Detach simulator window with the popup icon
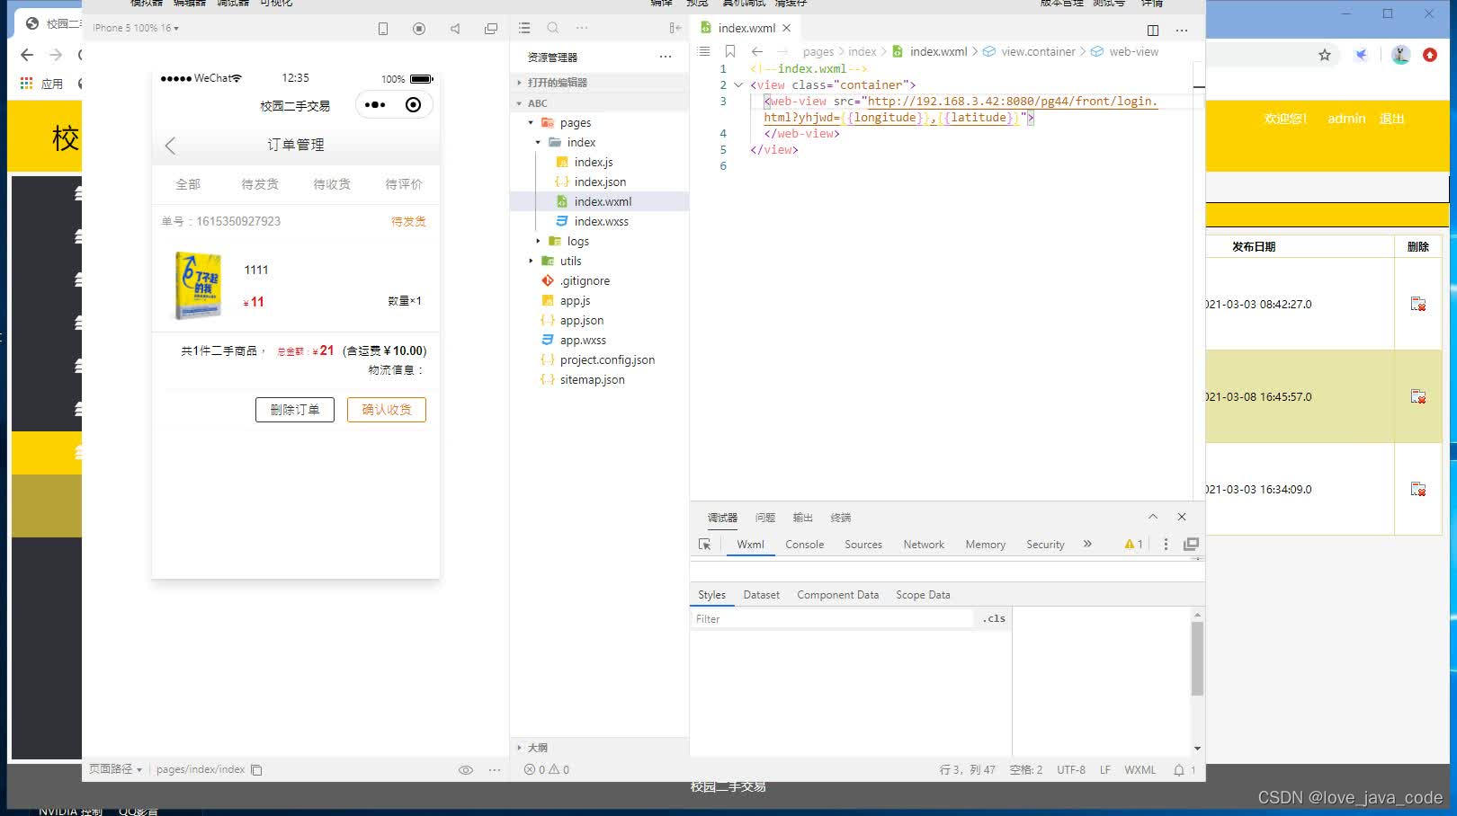 (491, 29)
